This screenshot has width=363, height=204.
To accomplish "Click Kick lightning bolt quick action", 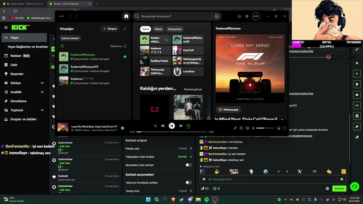I will [357, 74].
